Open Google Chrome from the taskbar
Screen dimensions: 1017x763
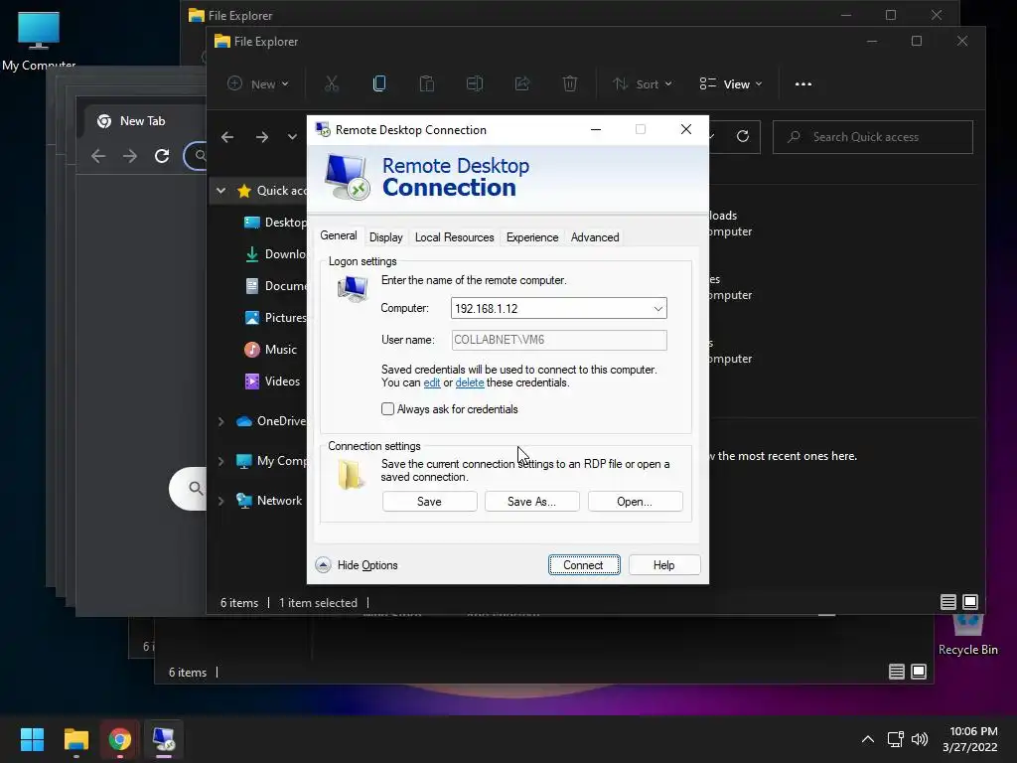119,739
